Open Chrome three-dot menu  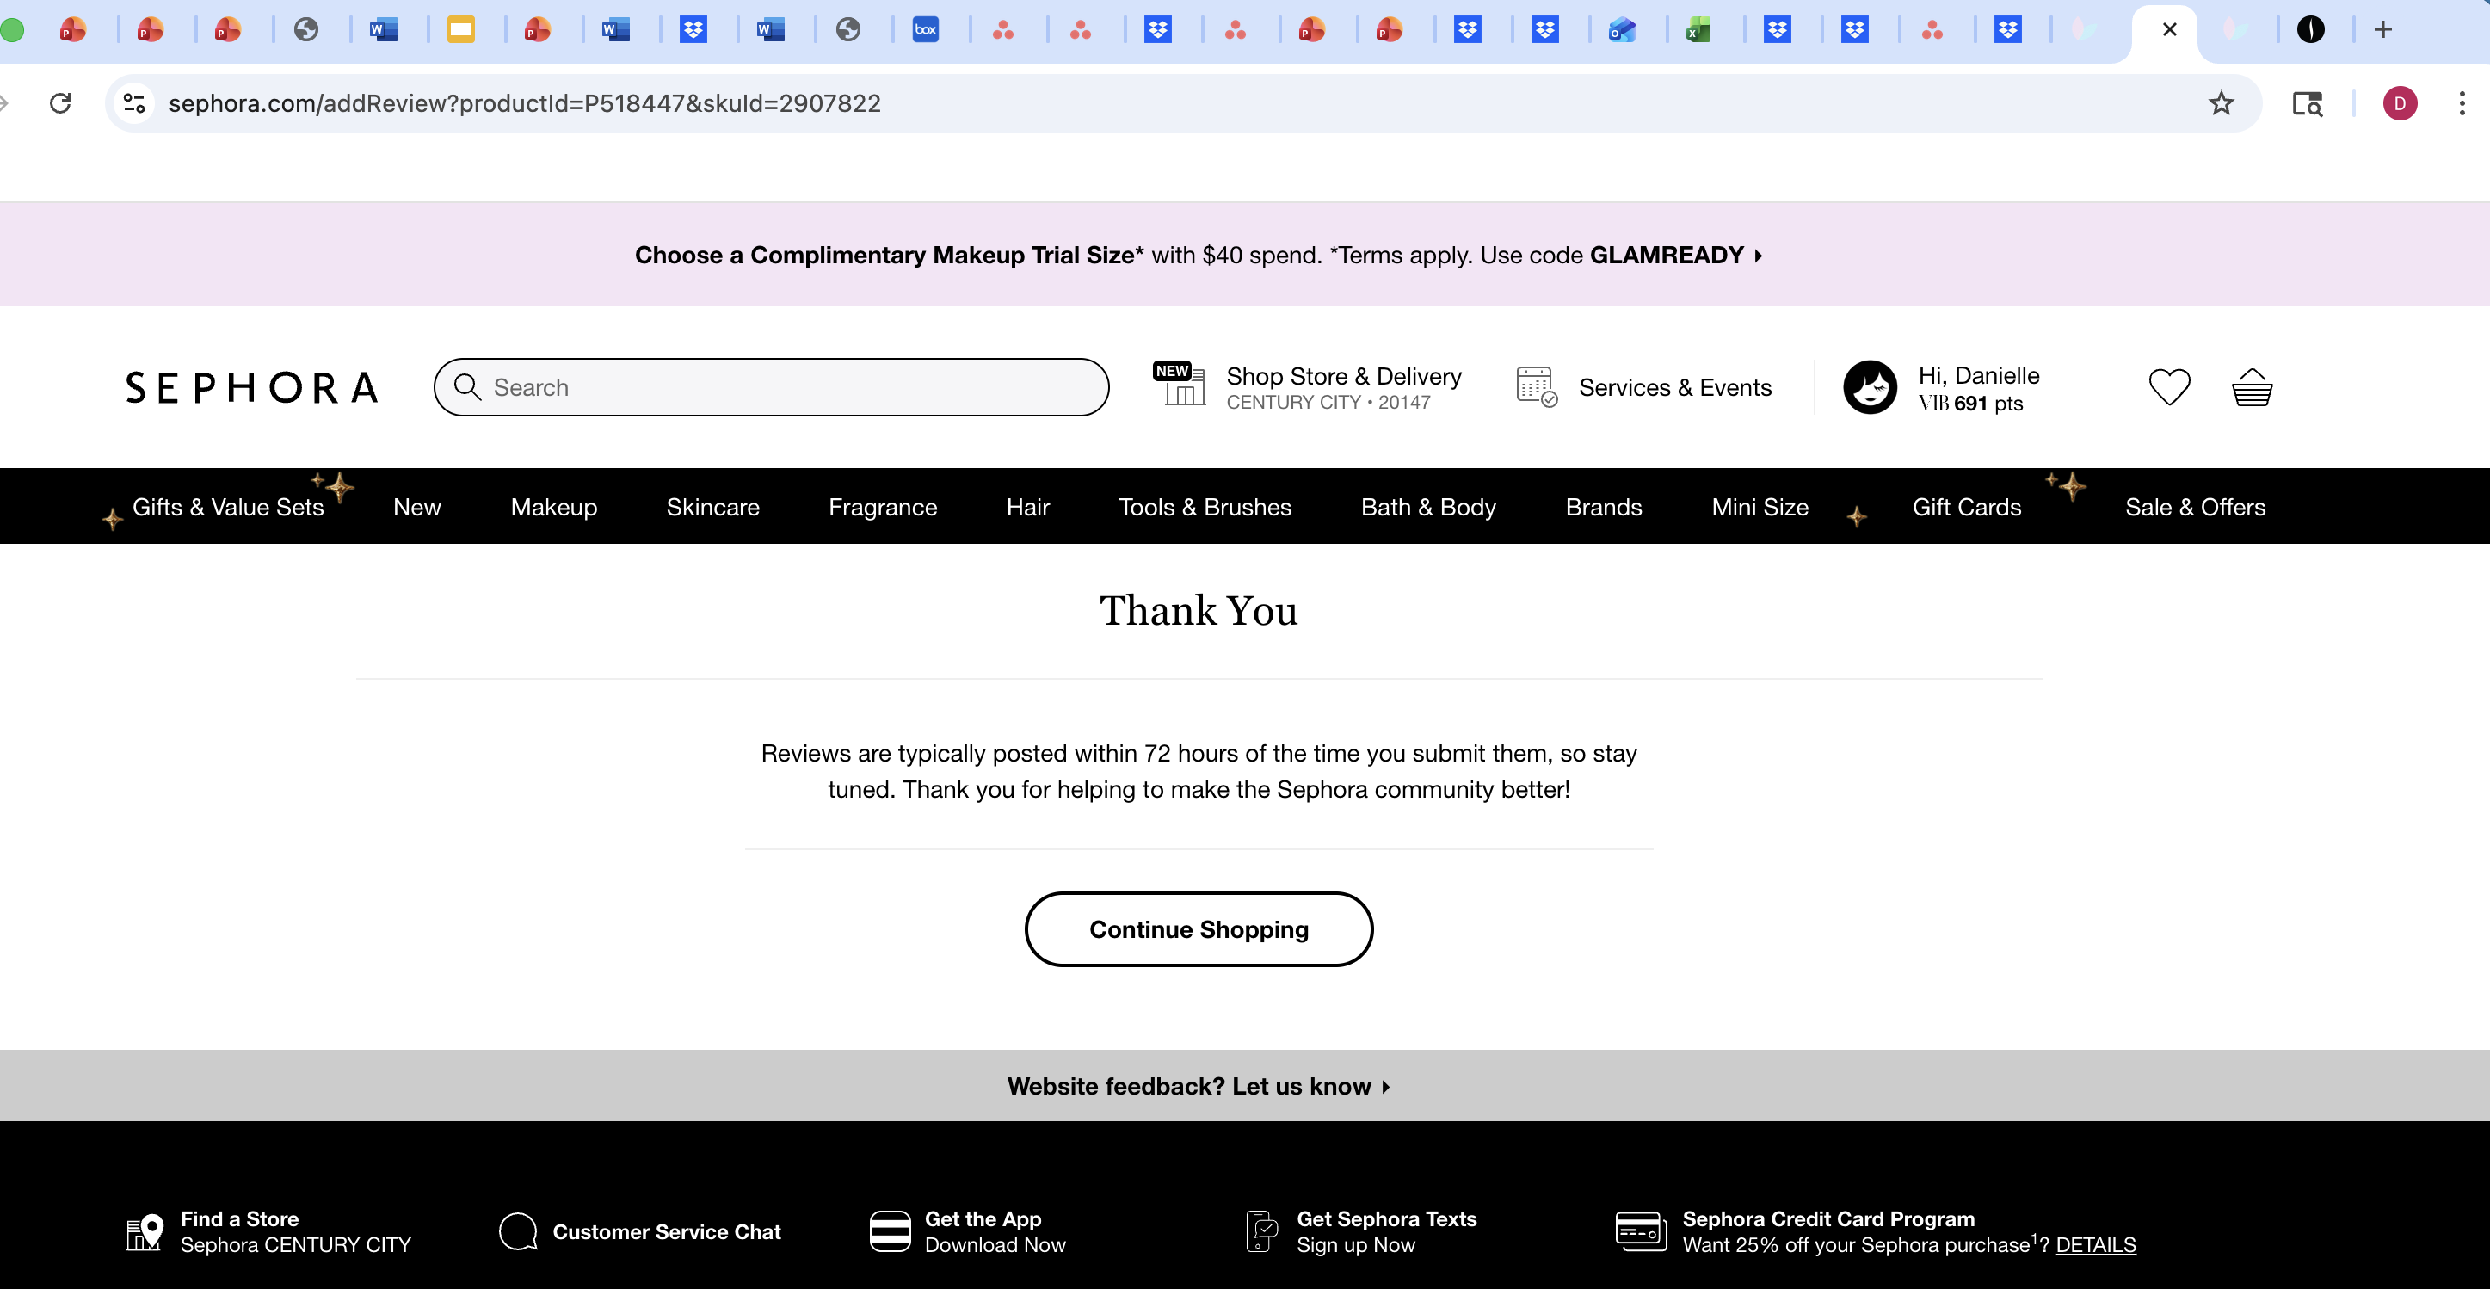coord(2461,103)
